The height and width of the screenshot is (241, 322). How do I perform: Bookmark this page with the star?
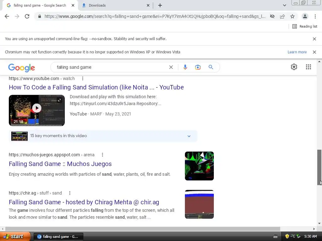[x=292, y=16]
